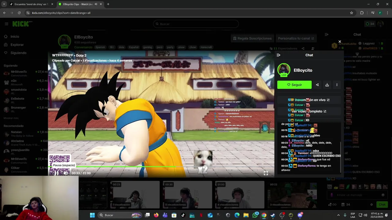
Task: Open the 01:00 clip thumbnail below the player
Action: (x=240, y=195)
